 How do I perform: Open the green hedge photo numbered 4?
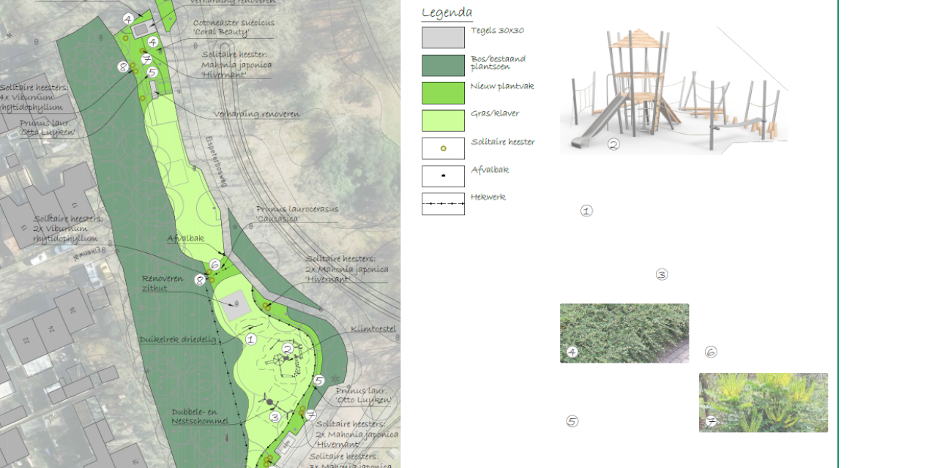tap(624, 333)
